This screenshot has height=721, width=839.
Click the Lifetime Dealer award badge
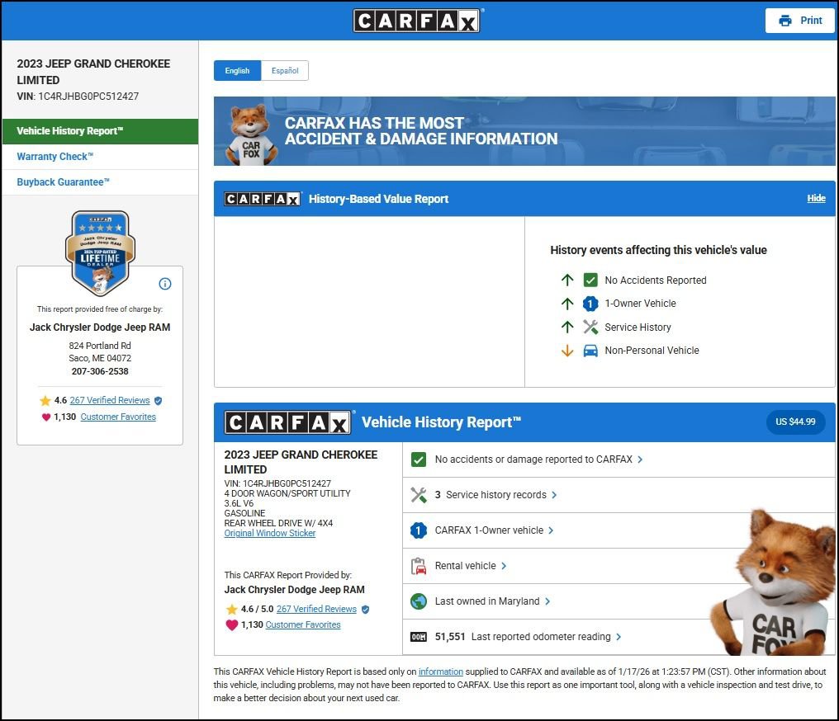pyautogui.click(x=100, y=252)
